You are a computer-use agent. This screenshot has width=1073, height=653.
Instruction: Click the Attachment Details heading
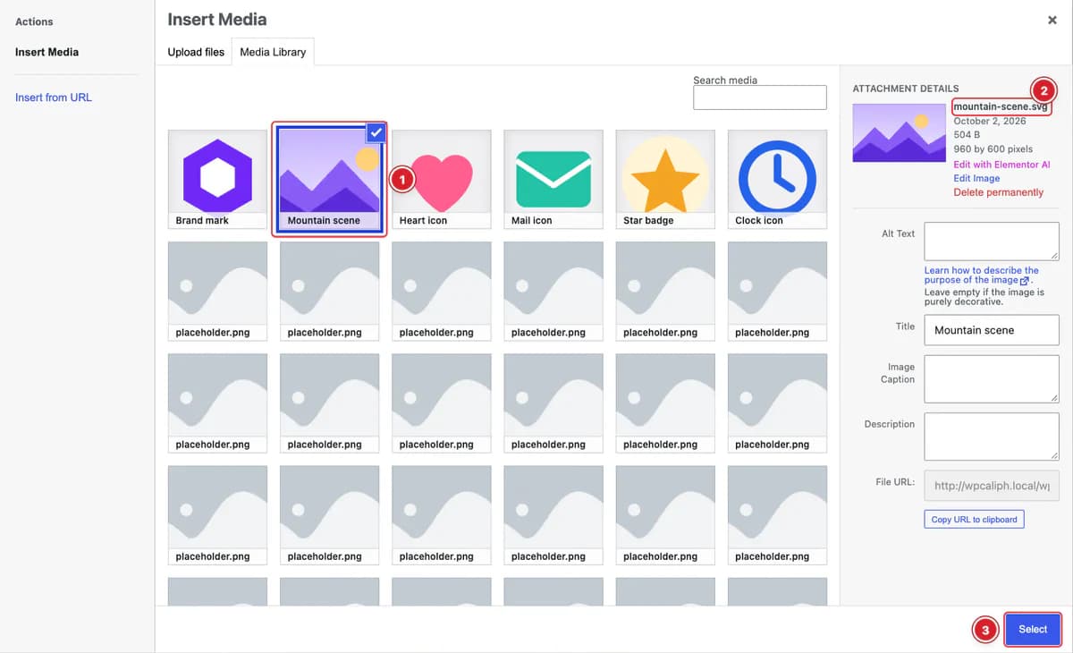tap(906, 89)
